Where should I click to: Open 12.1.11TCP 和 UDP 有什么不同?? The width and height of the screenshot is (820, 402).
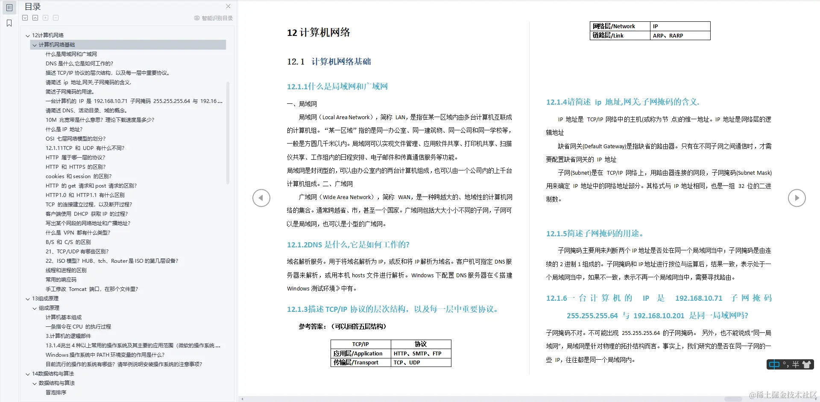tap(85, 148)
